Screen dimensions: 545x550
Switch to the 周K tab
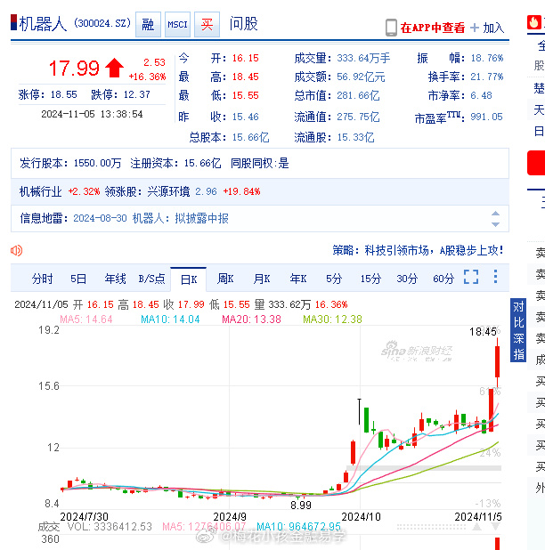[x=225, y=279]
